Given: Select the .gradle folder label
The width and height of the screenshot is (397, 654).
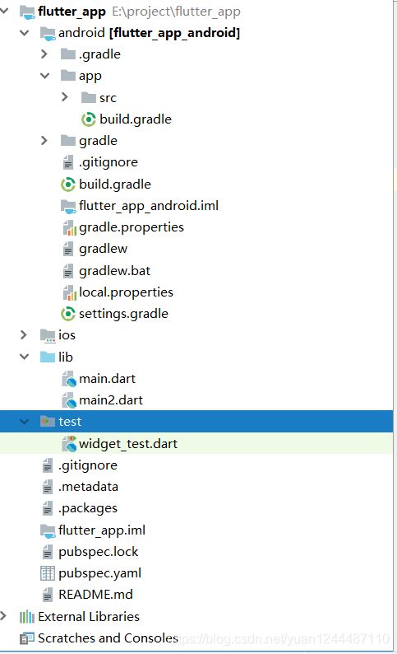Looking at the screenshot, I should [100, 54].
